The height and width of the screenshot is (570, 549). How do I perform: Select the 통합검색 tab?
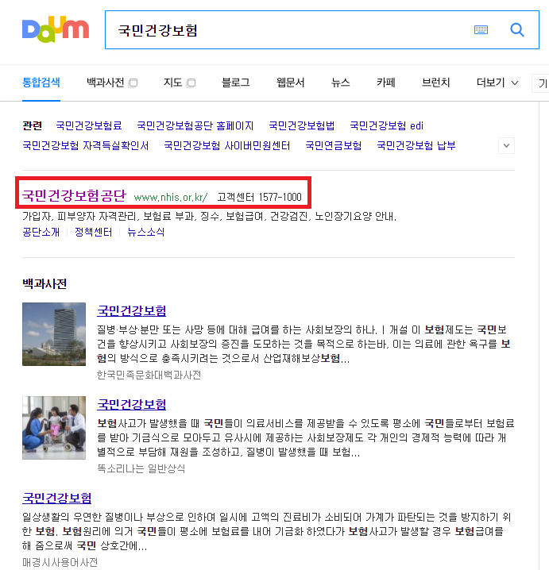[41, 83]
